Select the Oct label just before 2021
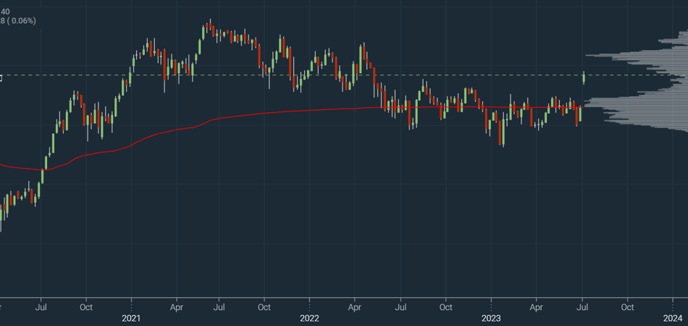Screen dimensions: 688x326 (85, 306)
